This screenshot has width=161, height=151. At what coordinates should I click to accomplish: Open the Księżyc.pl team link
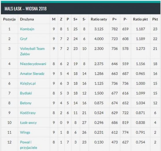tap(28, 83)
